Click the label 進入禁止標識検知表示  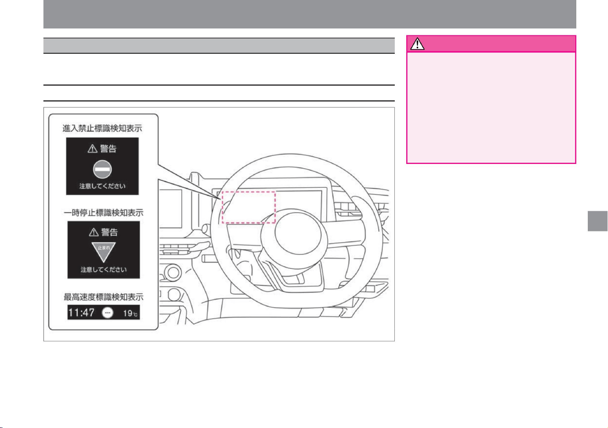click(x=102, y=129)
